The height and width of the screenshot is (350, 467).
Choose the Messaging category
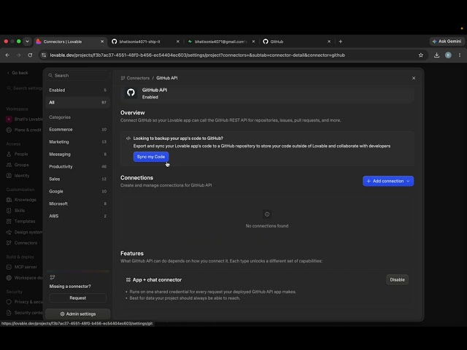pyautogui.click(x=78, y=154)
